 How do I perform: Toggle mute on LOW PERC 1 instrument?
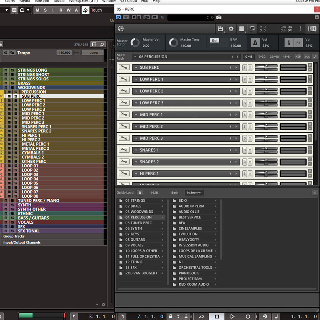[x=250, y=80]
